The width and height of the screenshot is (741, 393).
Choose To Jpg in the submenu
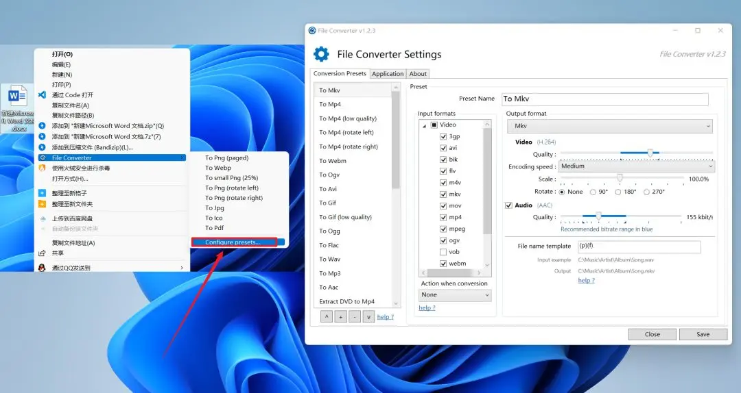coord(215,207)
